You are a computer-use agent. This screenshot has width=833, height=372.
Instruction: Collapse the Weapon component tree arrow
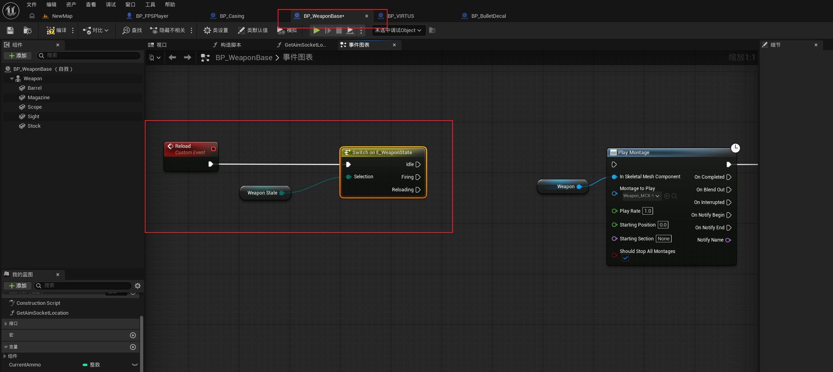point(11,79)
